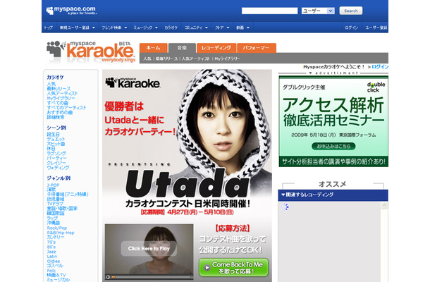Image resolution: width=430 pixels, height=282 pixels.
Task: Expand the コミュニティ nav dropdown
Action: 207,27
